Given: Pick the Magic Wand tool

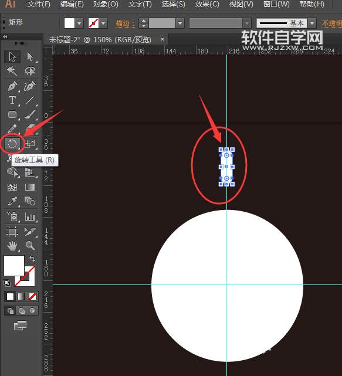Looking at the screenshot, I should pos(12,71).
